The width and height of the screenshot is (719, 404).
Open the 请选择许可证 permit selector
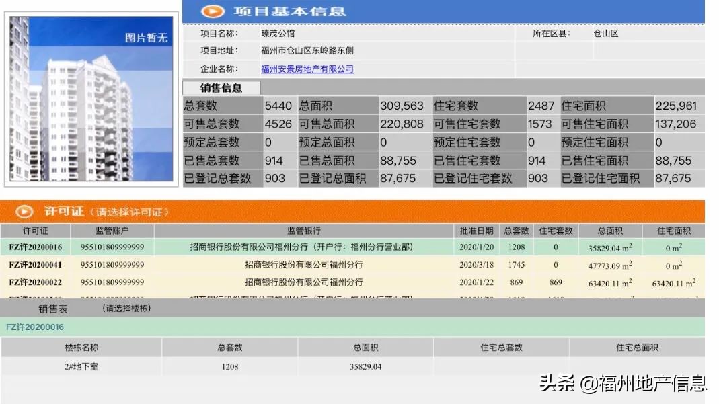[x=128, y=211]
